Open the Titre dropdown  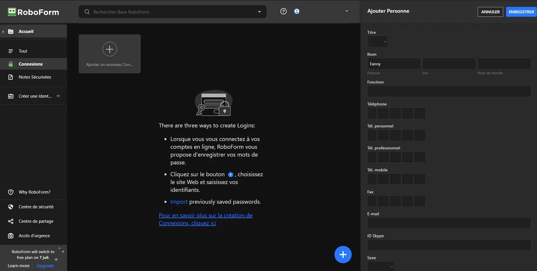pyautogui.click(x=377, y=42)
